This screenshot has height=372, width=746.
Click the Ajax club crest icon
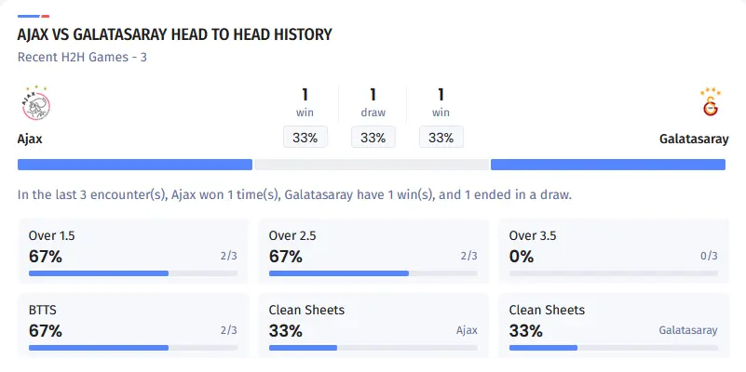coord(34,104)
